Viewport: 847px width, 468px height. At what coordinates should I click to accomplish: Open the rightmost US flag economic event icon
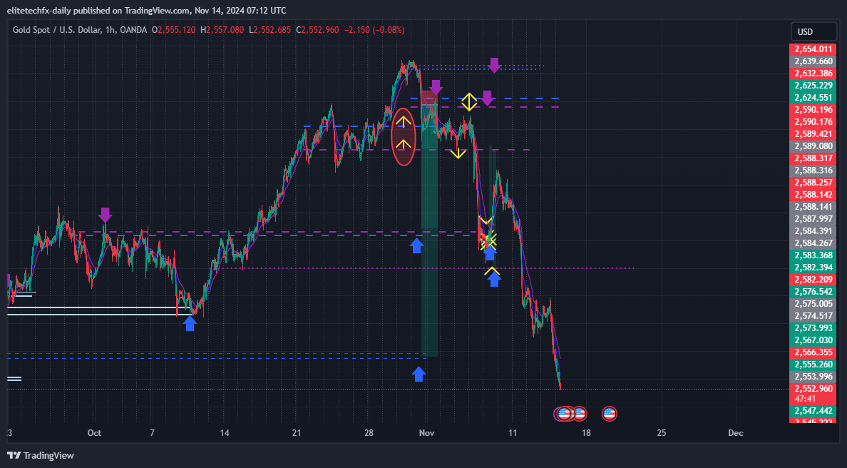[610, 413]
